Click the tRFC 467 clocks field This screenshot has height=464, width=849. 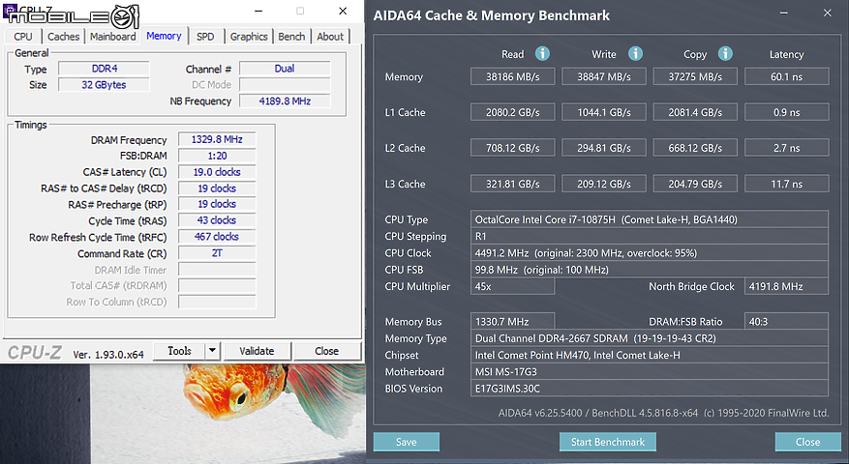tap(217, 236)
